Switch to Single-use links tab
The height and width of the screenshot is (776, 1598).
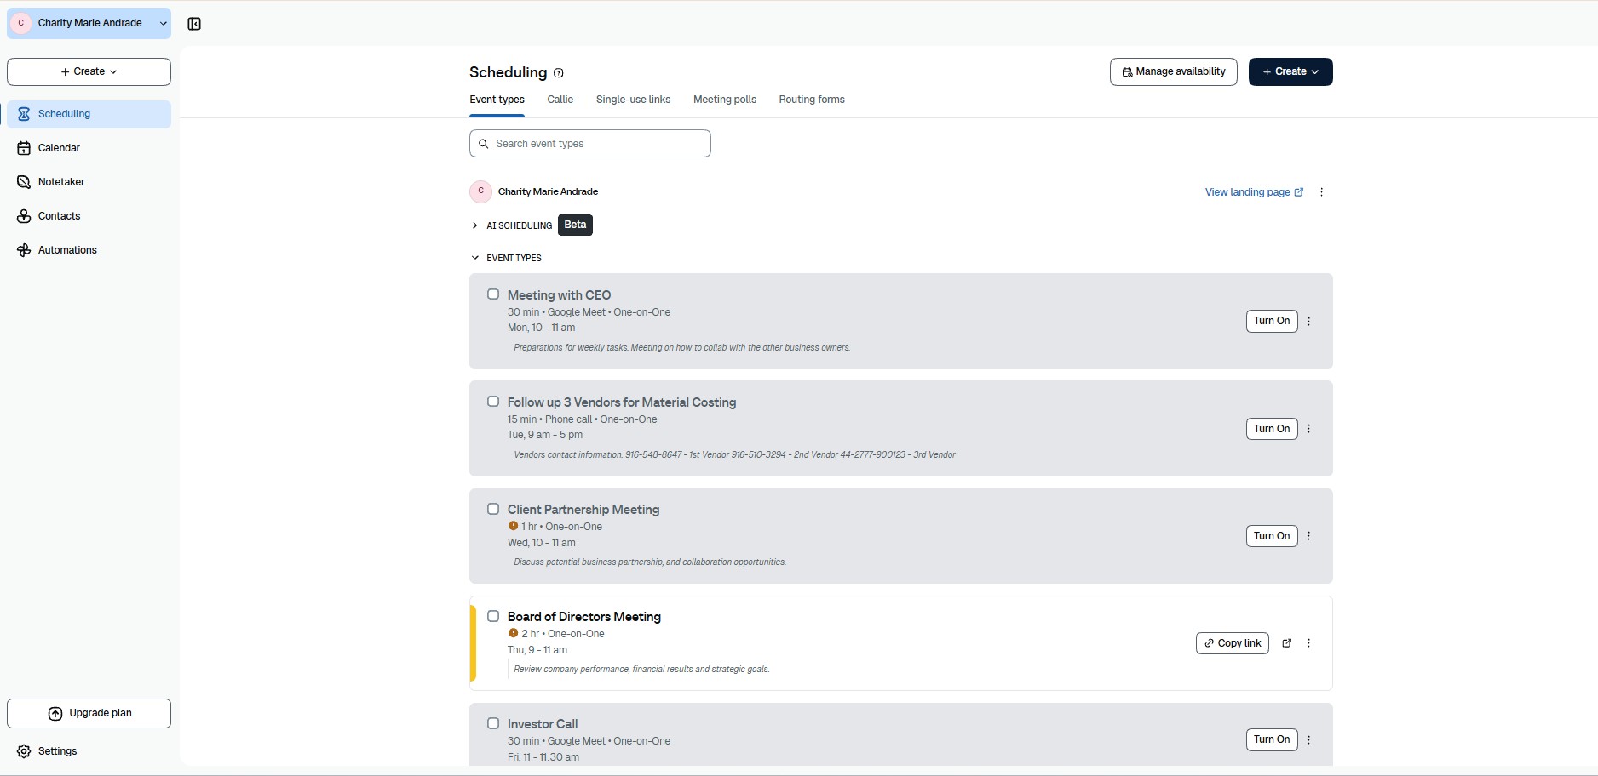click(633, 100)
